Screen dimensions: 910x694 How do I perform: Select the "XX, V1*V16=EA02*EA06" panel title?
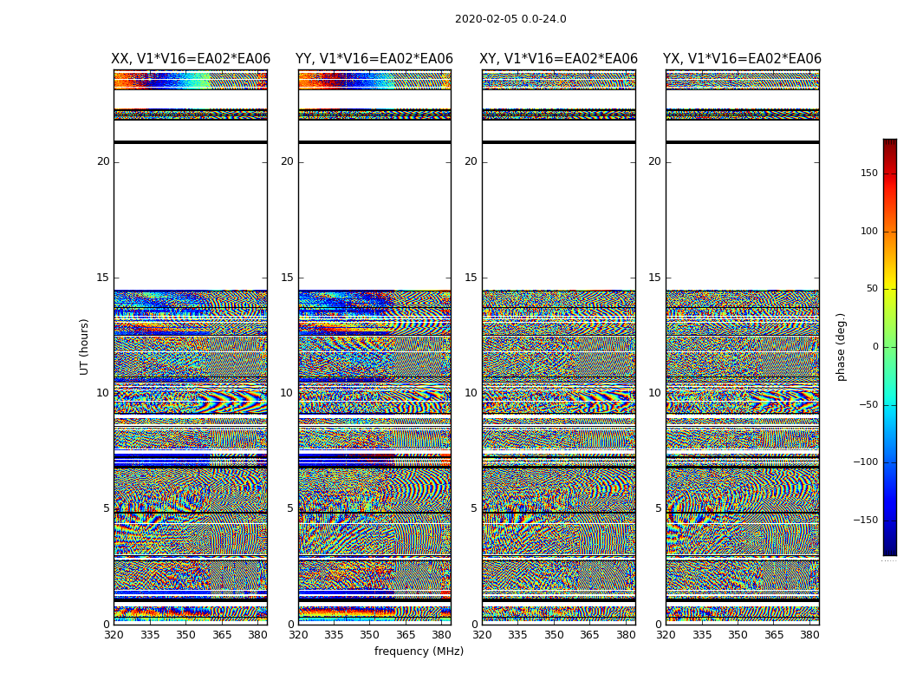(191, 59)
